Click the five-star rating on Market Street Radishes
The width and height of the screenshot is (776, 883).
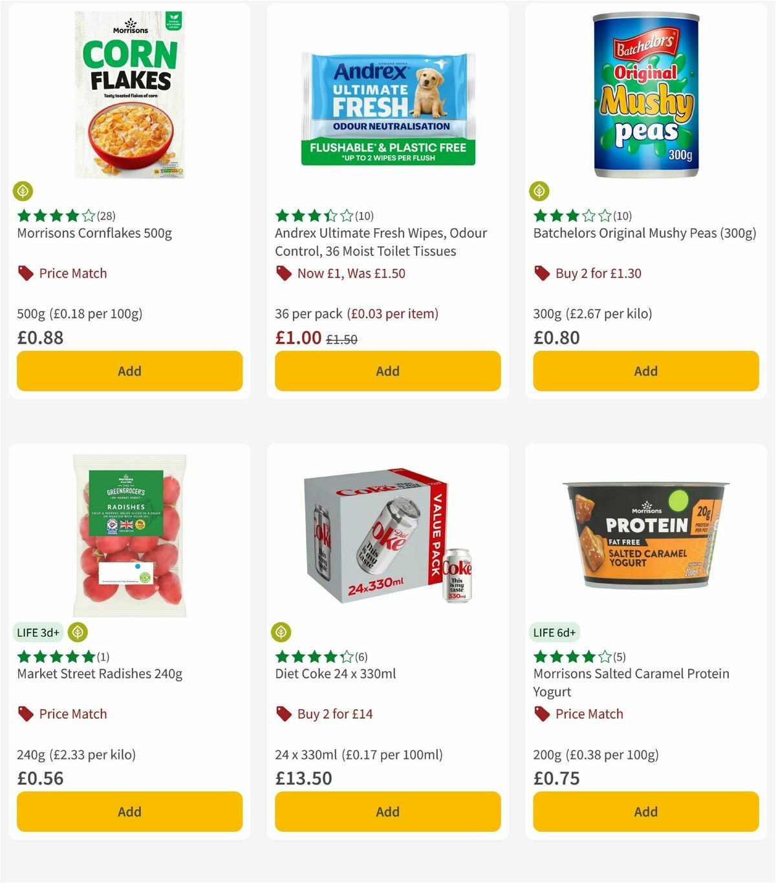tap(55, 657)
